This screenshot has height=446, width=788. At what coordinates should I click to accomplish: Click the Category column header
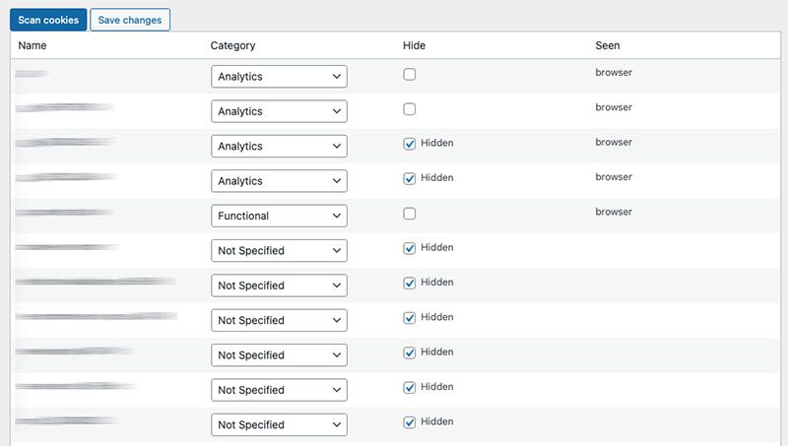(x=232, y=45)
